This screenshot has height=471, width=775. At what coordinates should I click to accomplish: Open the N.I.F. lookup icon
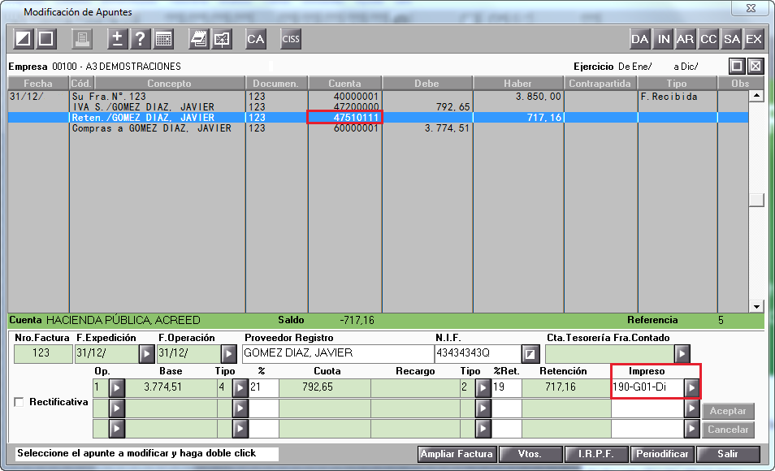click(530, 353)
